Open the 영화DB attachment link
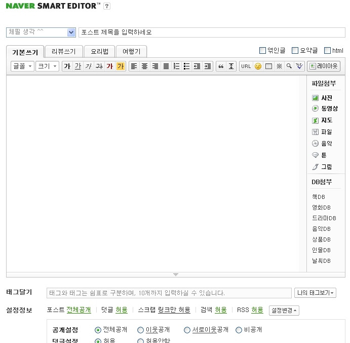The image size is (350, 343). (321, 208)
